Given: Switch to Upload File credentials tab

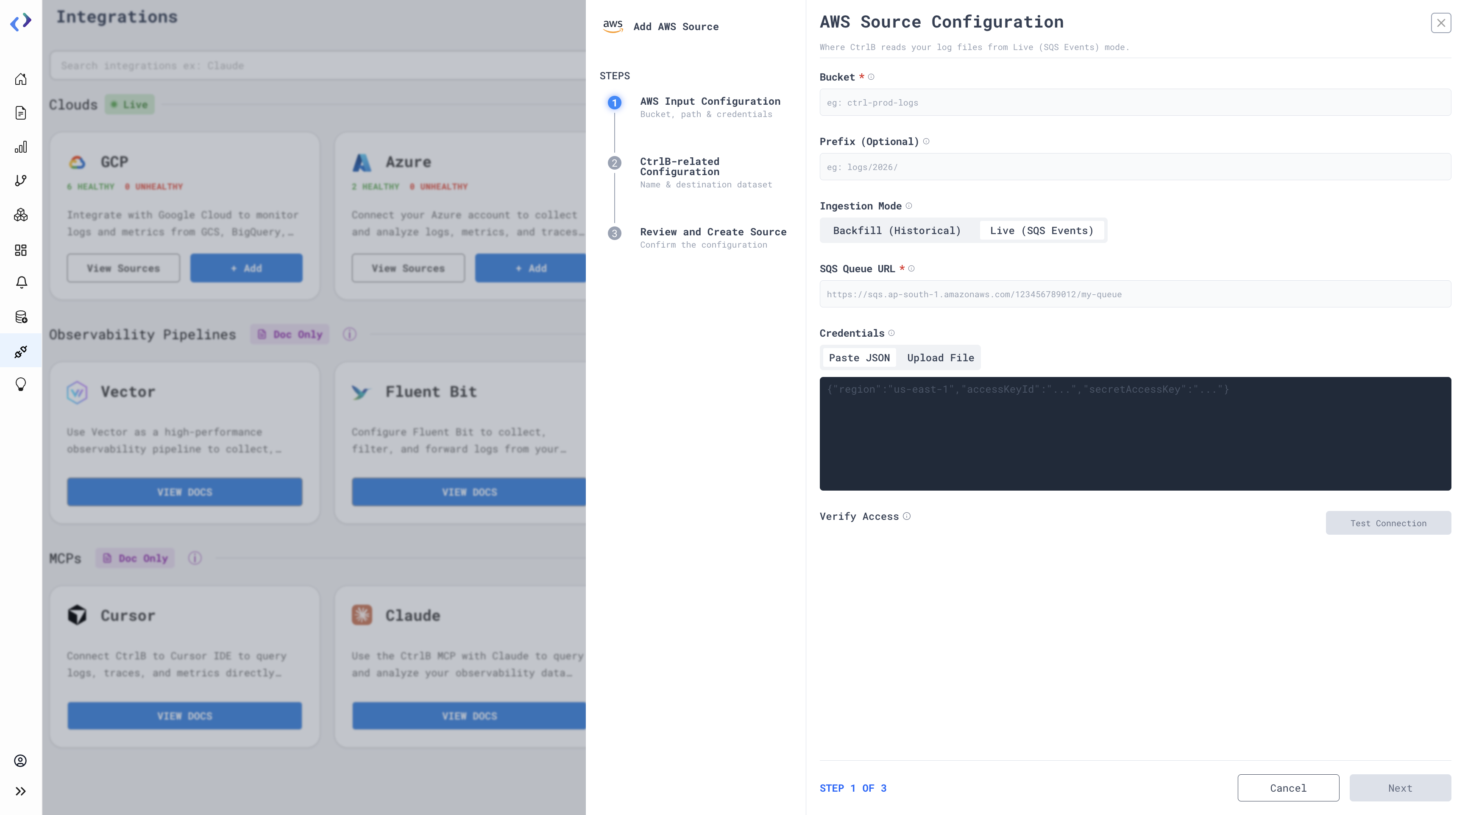Looking at the screenshot, I should (940, 358).
